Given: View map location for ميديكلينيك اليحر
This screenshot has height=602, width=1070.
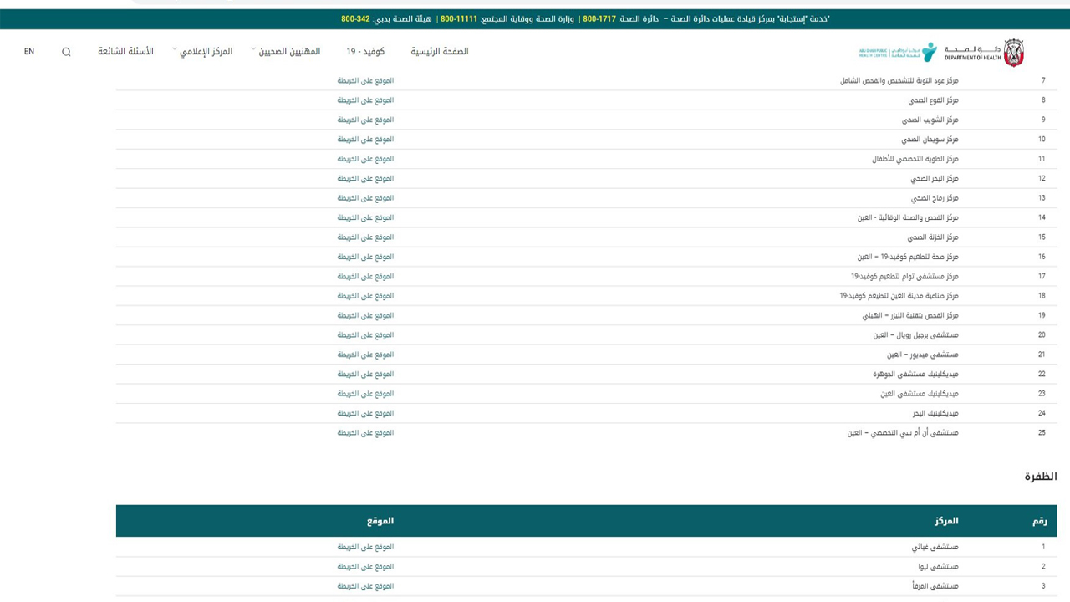Looking at the screenshot, I should [x=365, y=413].
